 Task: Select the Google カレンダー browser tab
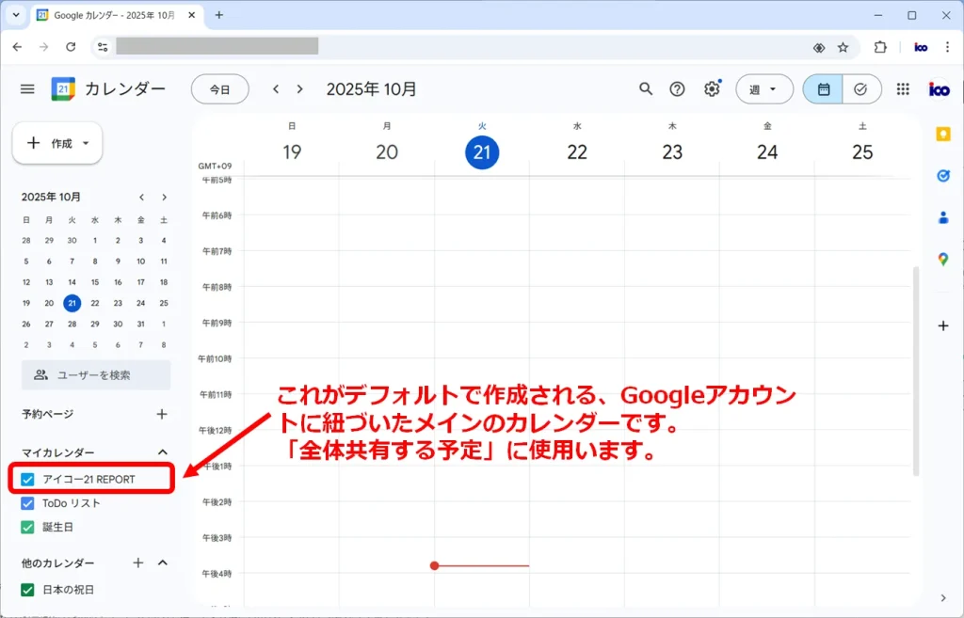pos(113,15)
